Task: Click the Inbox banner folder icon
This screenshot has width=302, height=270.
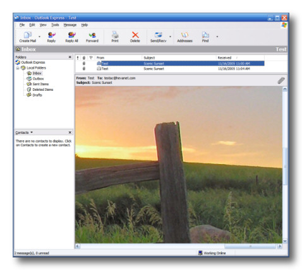Action: [18, 49]
